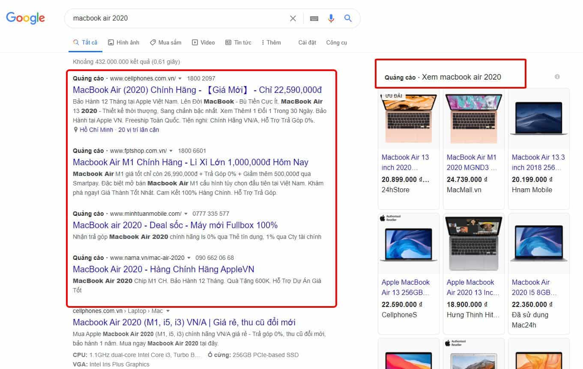Screen dimensions: 583x369
Task: Open Macbook Air M1 Chính Hãng ad link
Action: point(190,162)
